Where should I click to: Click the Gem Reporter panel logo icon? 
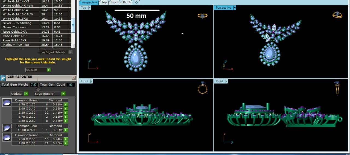(x=3, y=78)
